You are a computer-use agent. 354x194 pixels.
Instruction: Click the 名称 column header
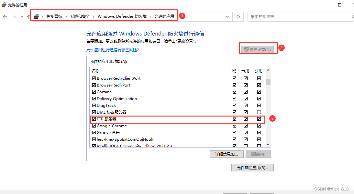click(160, 71)
